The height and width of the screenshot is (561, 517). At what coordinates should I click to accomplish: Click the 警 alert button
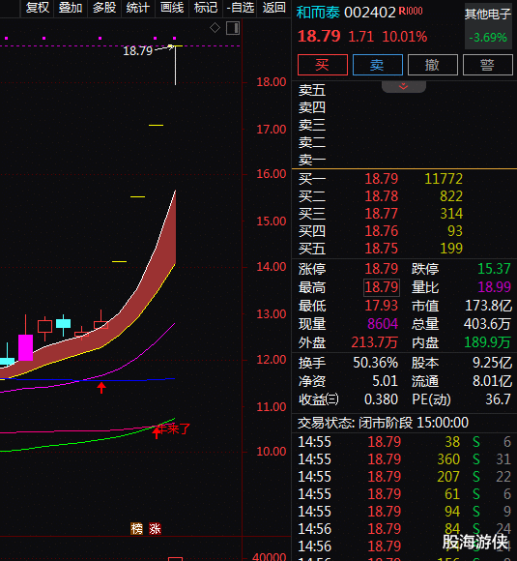click(x=488, y=65)
